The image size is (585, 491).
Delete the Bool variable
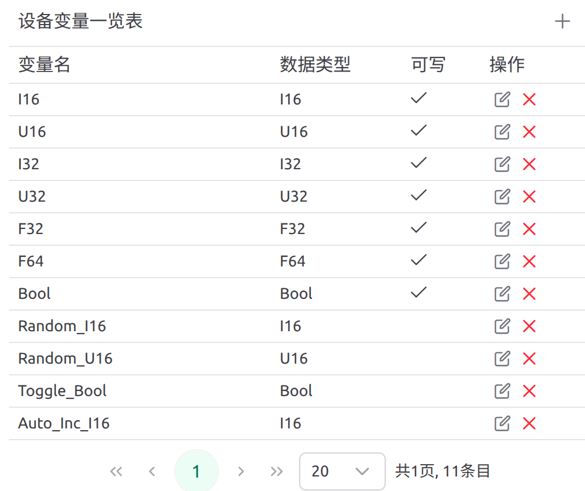pos(529,294)
